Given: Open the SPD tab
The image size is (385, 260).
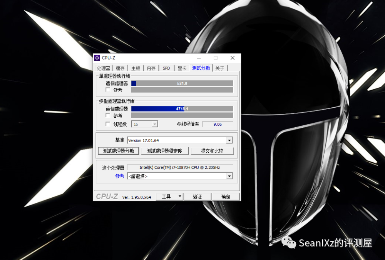Looking at the screenshot, I should point(166,68).
